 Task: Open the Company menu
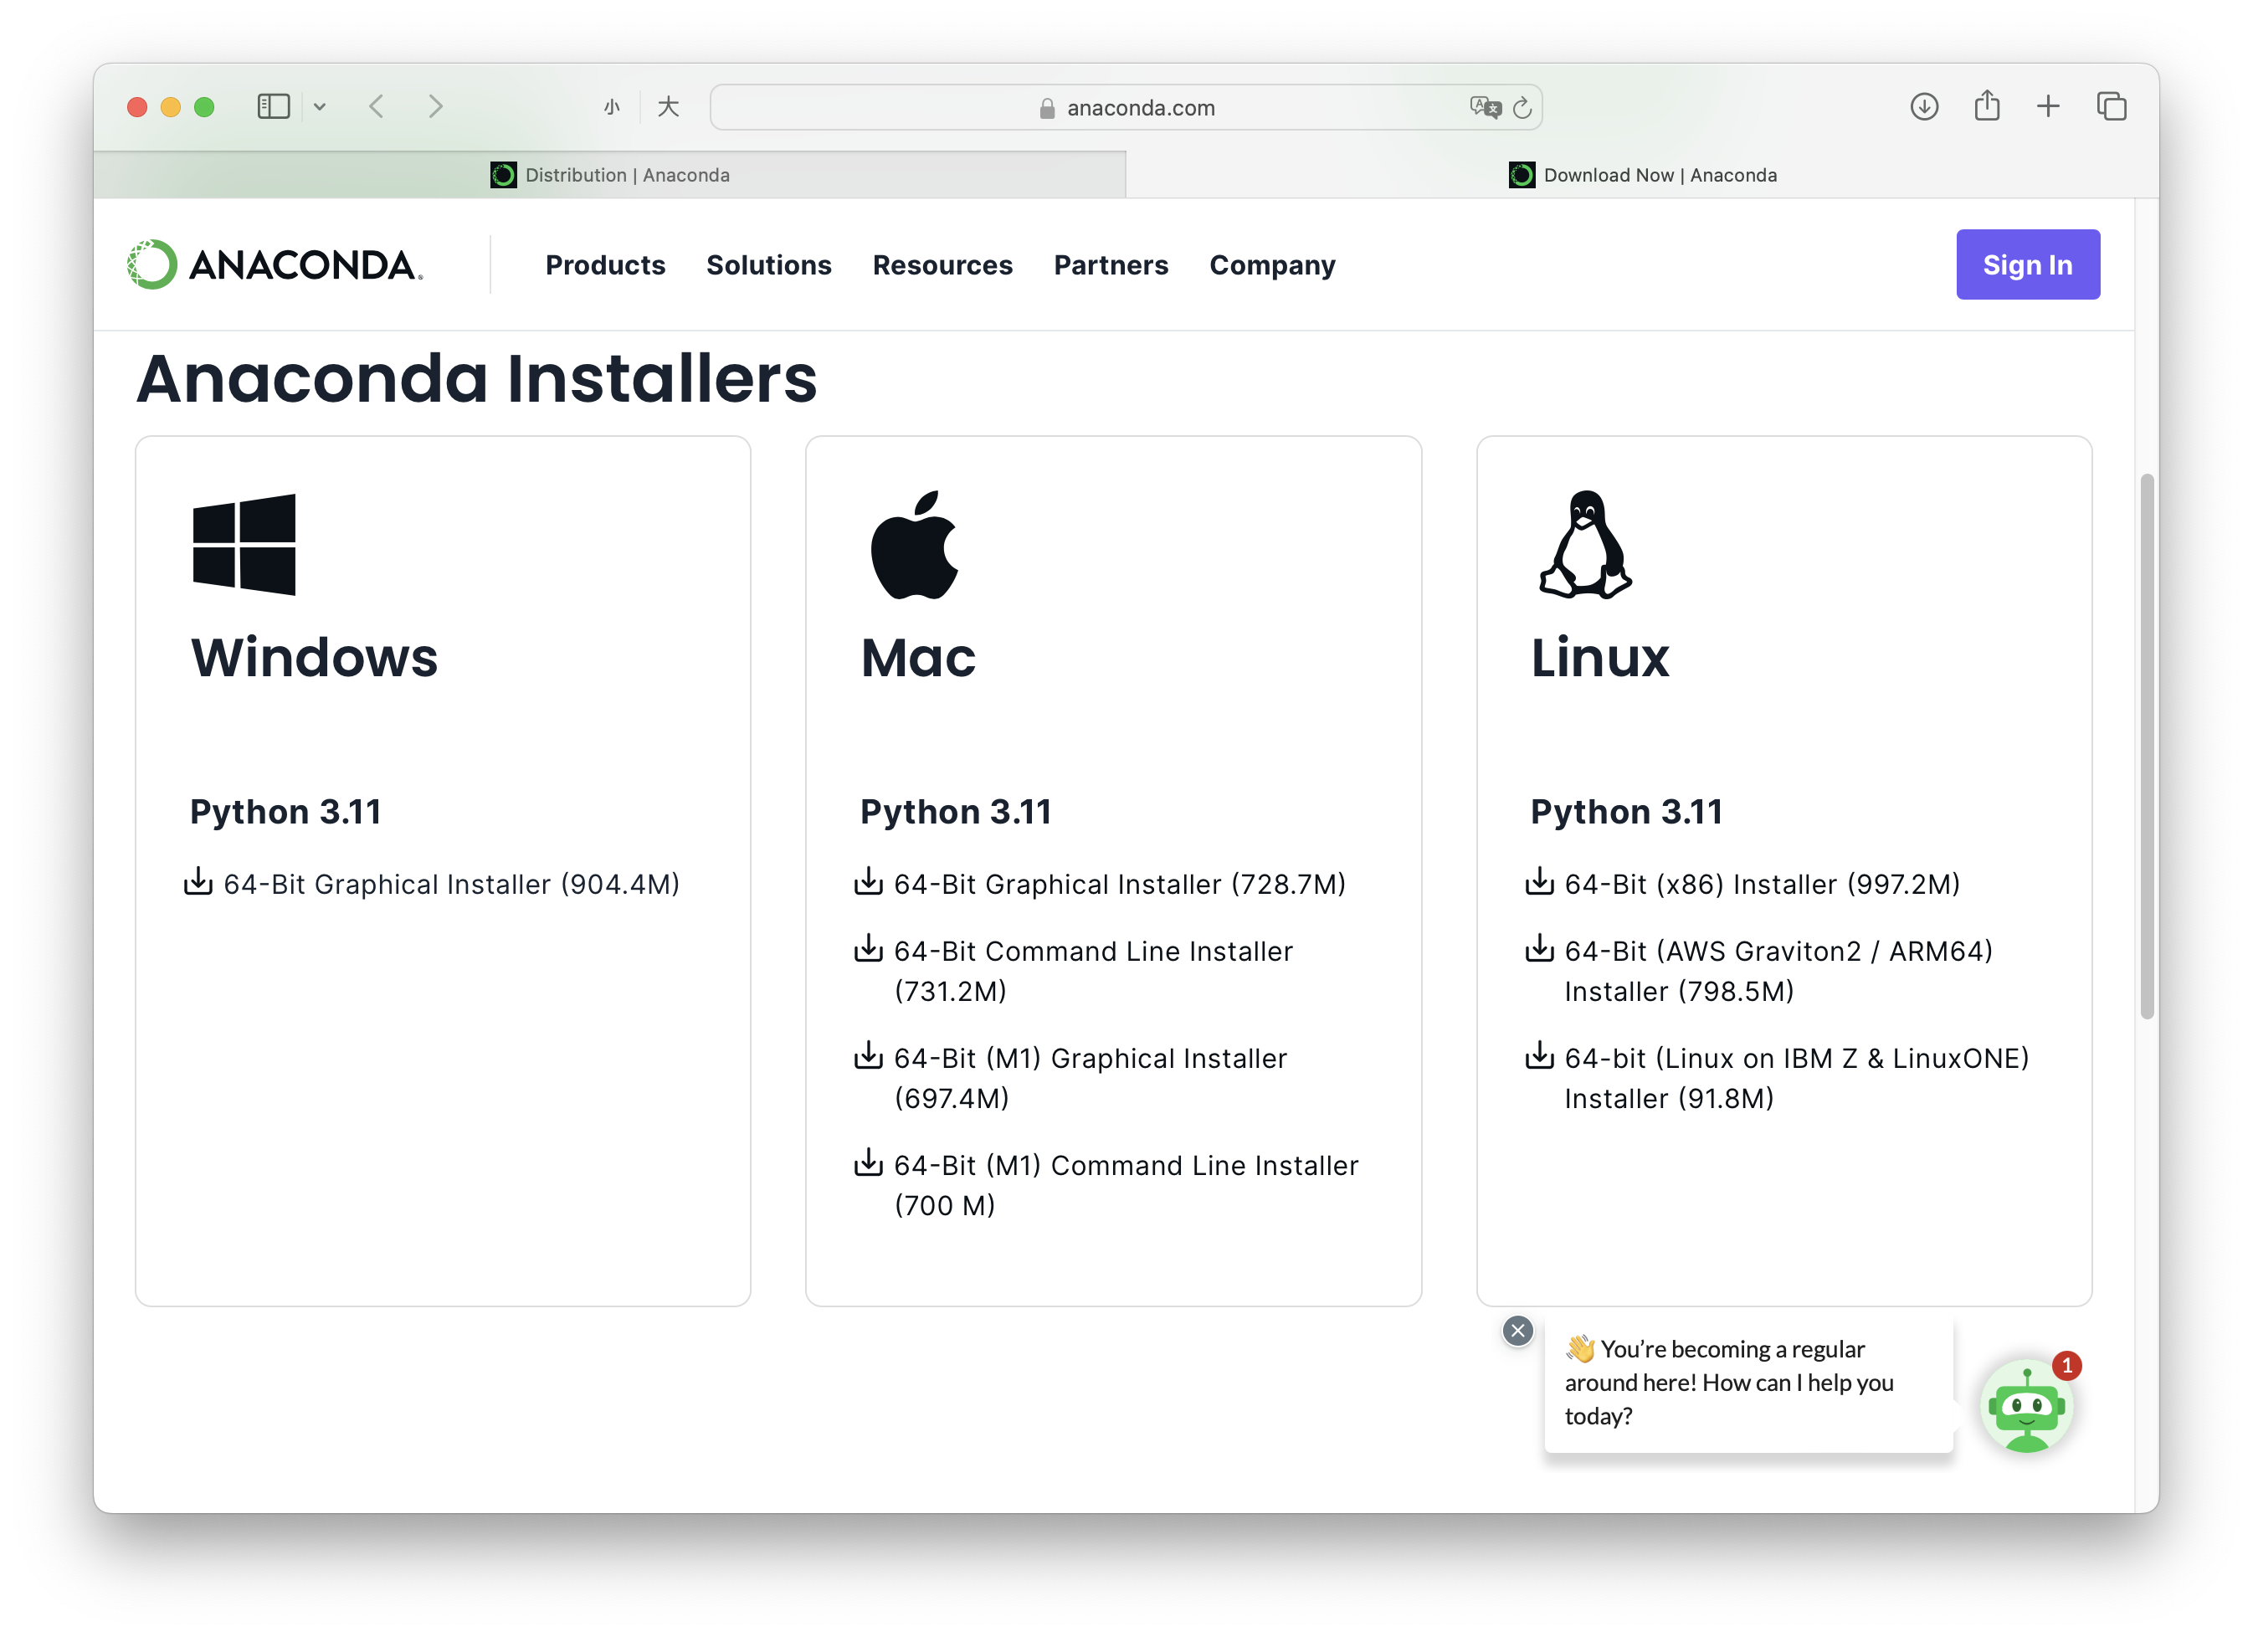[x=1271, y=265]
